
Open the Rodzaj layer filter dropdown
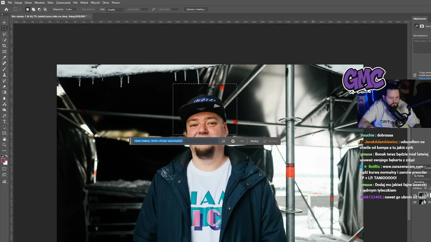(x=422, y=176)
